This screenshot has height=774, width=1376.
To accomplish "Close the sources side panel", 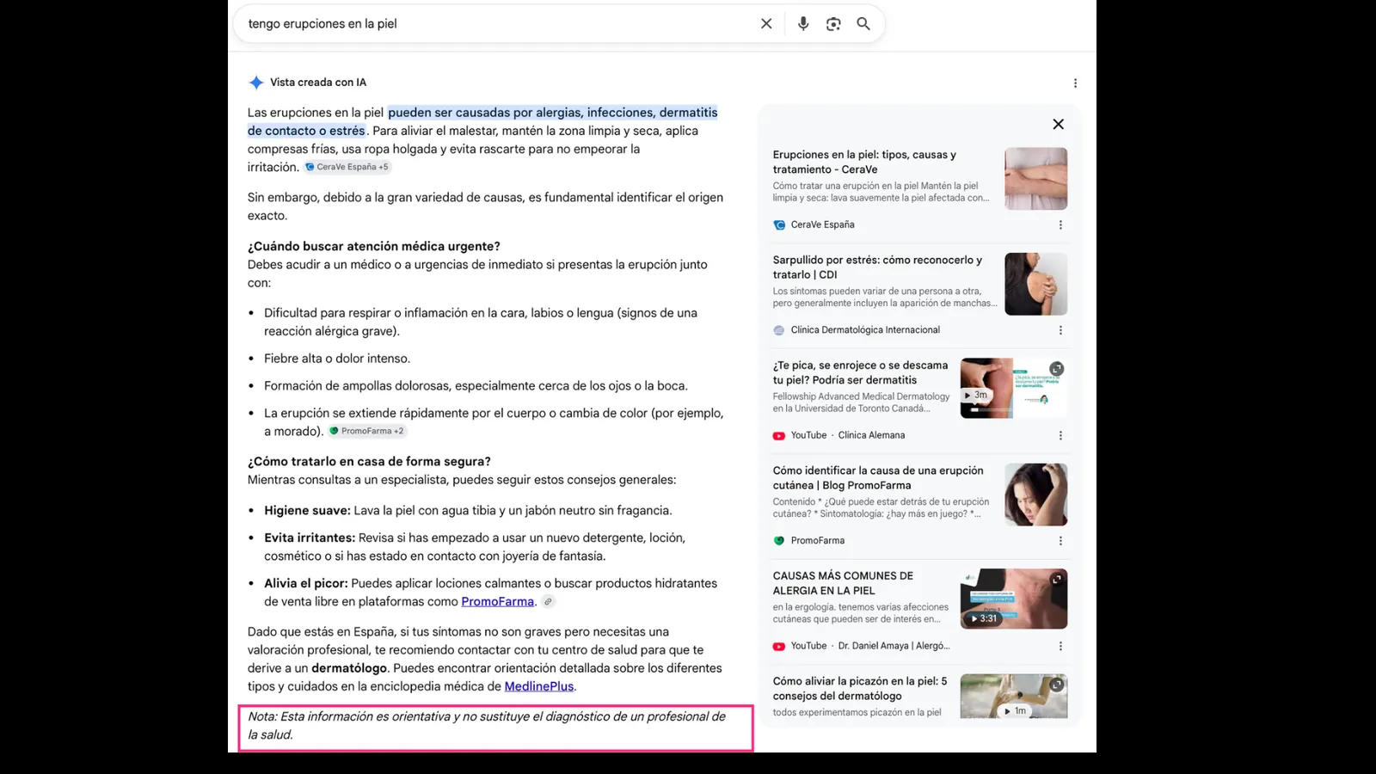I will coord(1059,124).
